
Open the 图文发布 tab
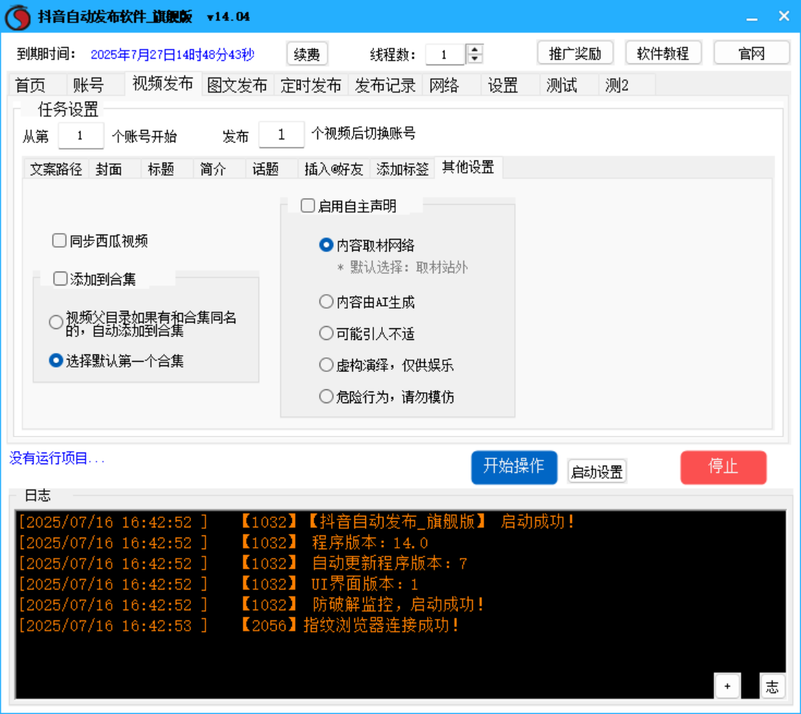pyautogui.click(x=237, y=85)
